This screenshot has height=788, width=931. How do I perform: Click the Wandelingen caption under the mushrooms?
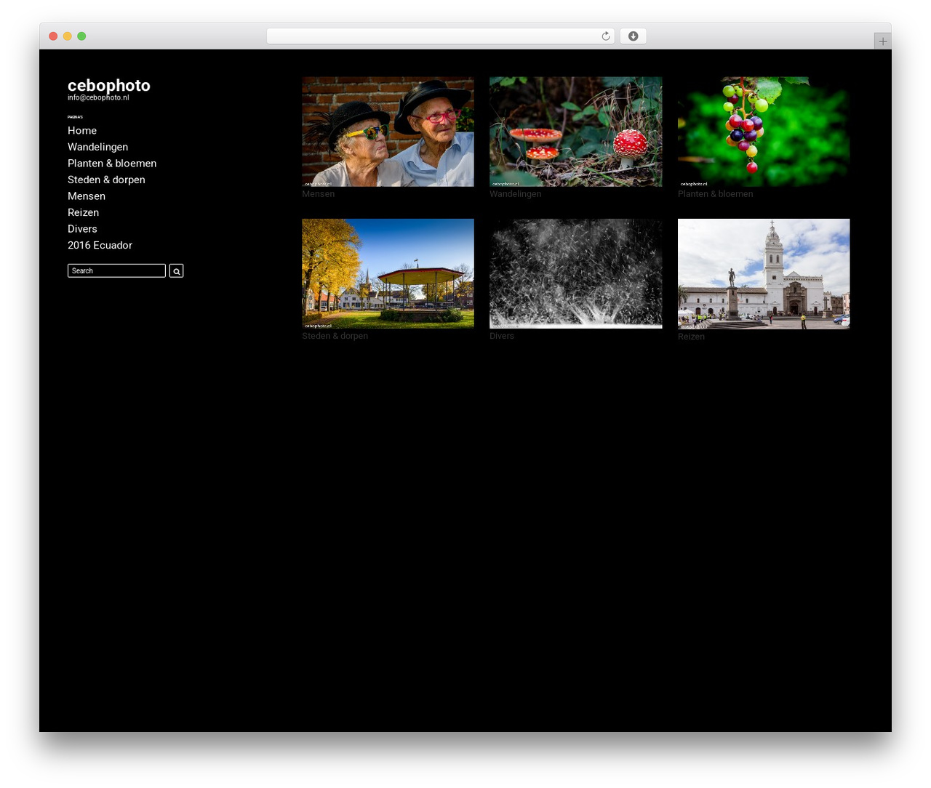tap(515, 194)
